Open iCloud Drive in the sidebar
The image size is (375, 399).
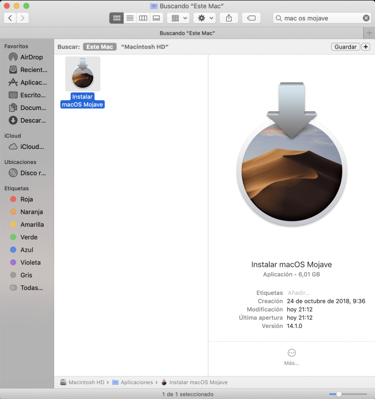(27, 147)
